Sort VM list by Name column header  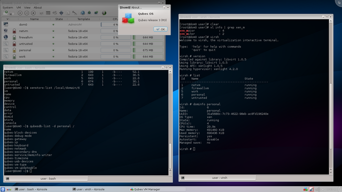(35, 19)
